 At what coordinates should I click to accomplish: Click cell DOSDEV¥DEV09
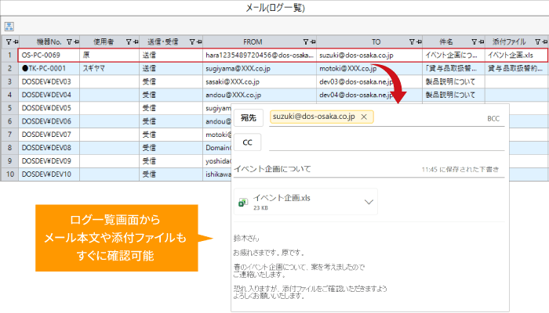point(49,161)
